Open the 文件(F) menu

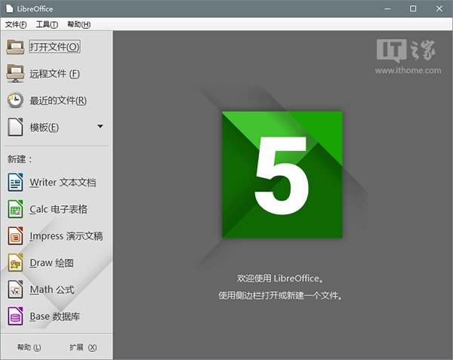click(x=16, y=25)
